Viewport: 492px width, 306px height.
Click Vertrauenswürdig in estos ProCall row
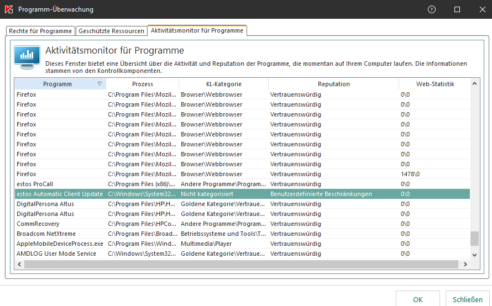click(296, 184)
